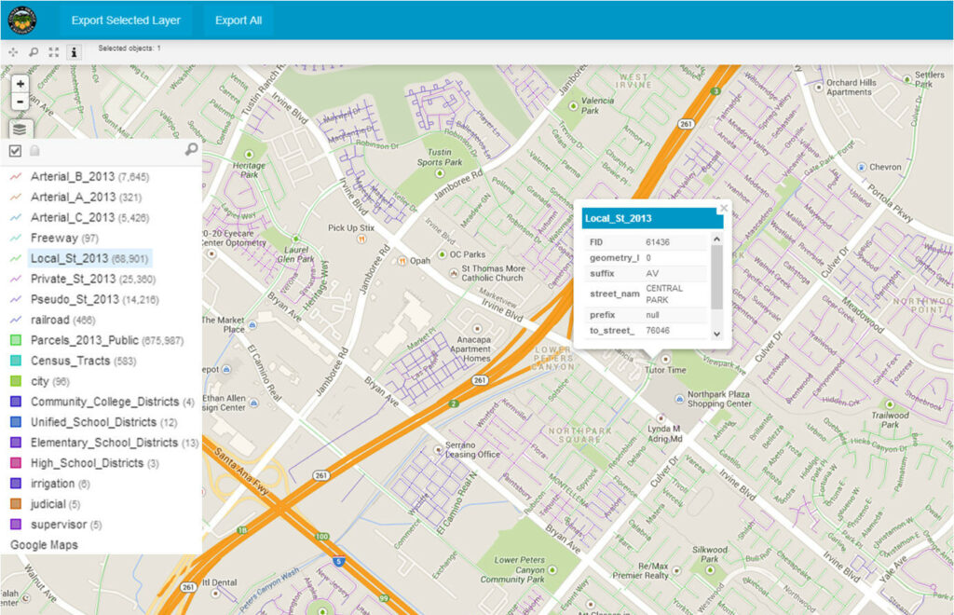Select the Freeway layer
Image resolution: width=954 pixels, height=615 pixels.
(52, 238)
